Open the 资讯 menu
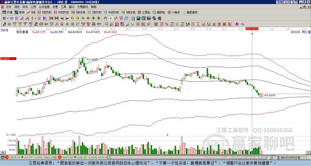The image size is (311, 166). pyautogui.click(x=25, y=7)
